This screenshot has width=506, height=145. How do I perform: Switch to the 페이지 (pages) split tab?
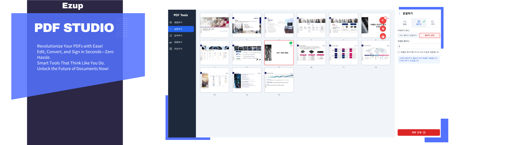click(x=419, y=23)
